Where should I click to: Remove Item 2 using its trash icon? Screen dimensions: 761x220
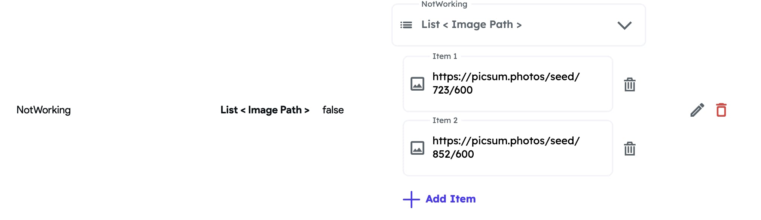click(629, 149)
